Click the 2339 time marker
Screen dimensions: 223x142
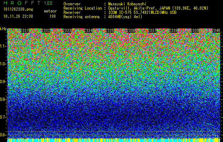(x=195, y=31)
